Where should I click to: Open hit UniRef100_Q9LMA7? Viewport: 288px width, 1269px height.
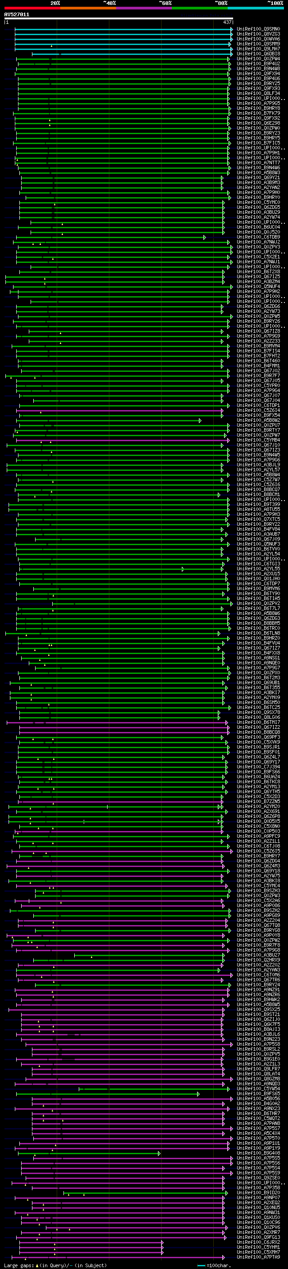[x=258, y=49]
